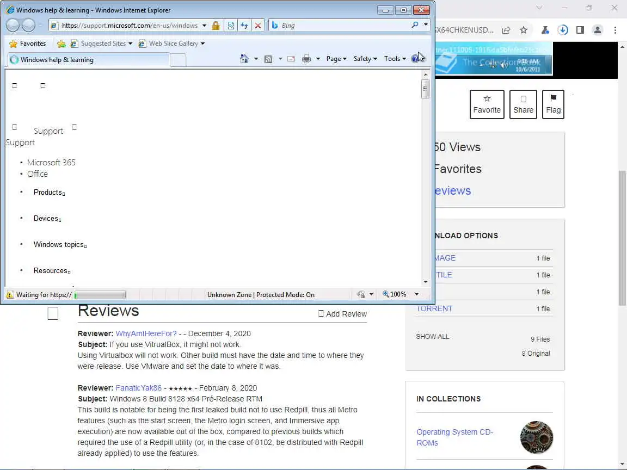Open the status bar privacy icon dropdown
627x470 pixels.
(x=372, y=294)
